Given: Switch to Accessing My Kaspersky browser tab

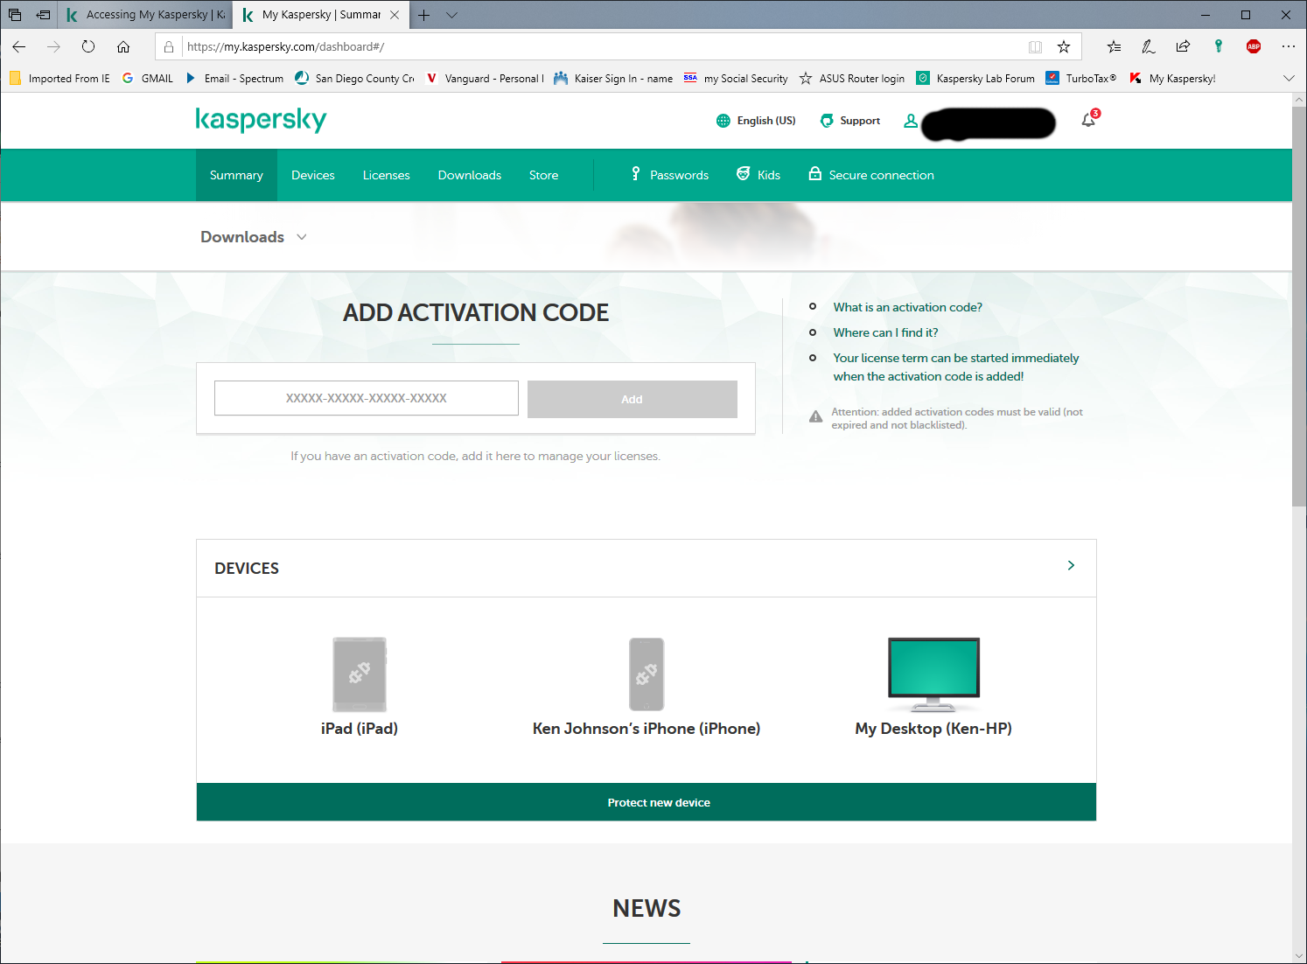Looking at the screenshot, I should pyautogui.click(x=145, y=15).
